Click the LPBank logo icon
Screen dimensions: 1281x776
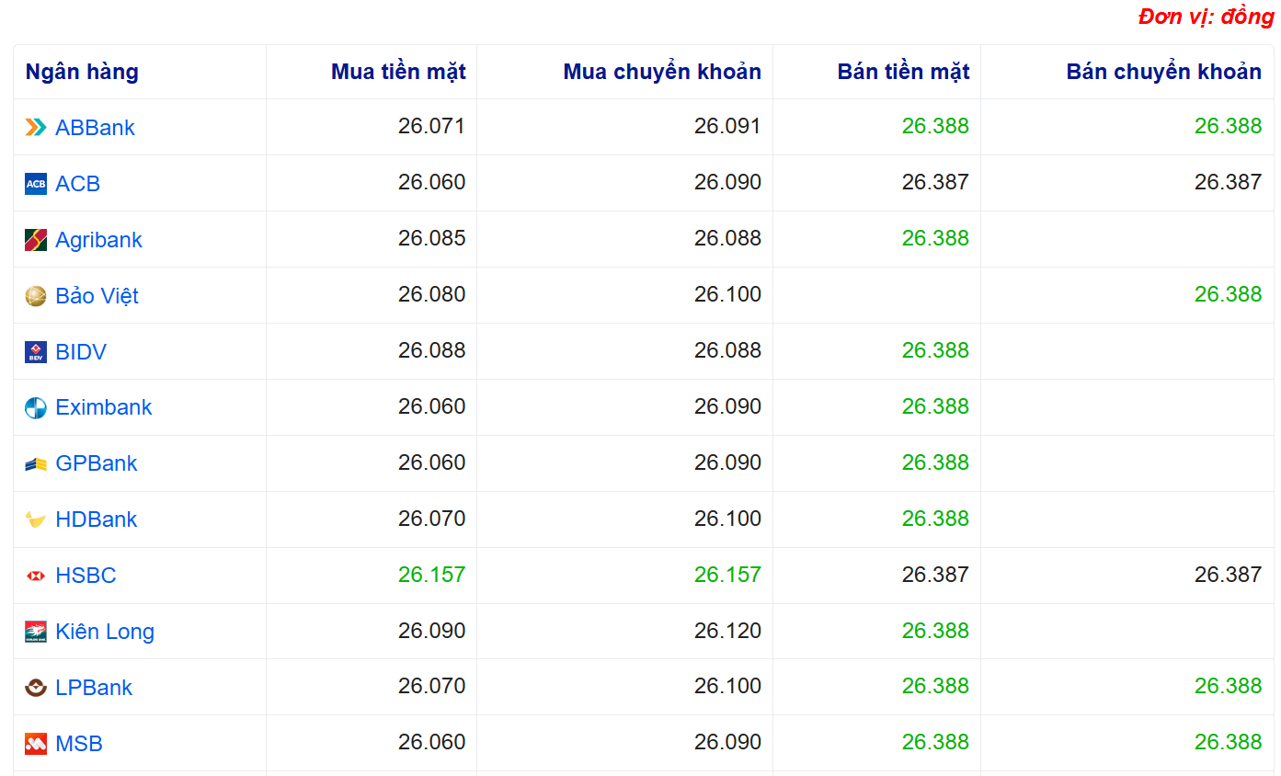pyautogui.click(x=36, y=688)
